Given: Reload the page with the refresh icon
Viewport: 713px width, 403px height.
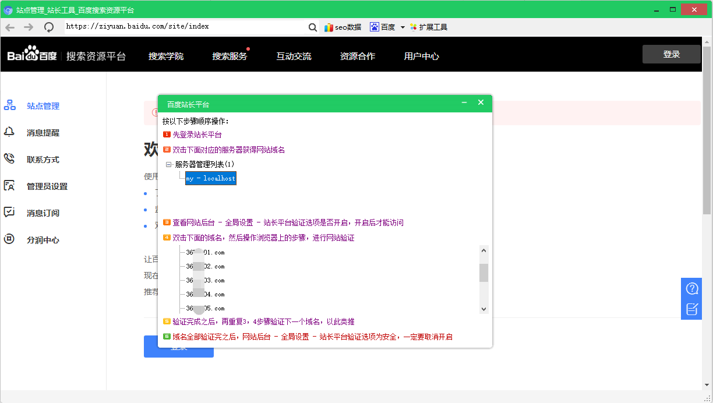Looking at the screenshot, I should pyautogui.click(x=49, y=27).
